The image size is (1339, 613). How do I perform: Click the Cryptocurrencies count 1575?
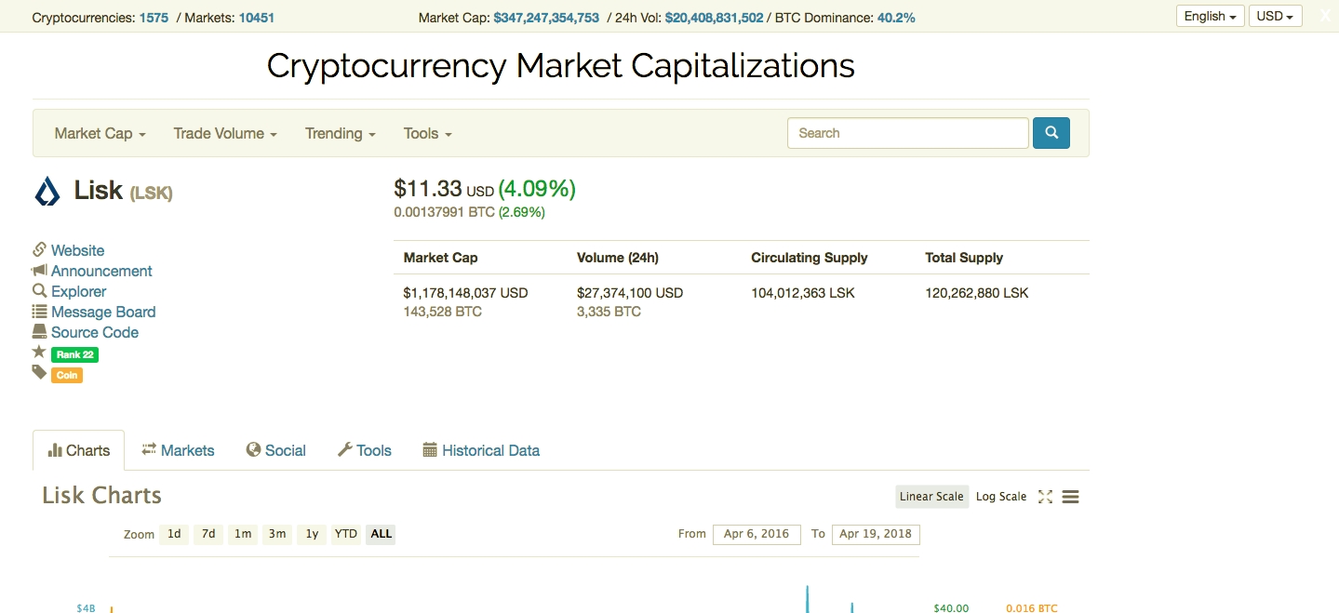[154, 18]
